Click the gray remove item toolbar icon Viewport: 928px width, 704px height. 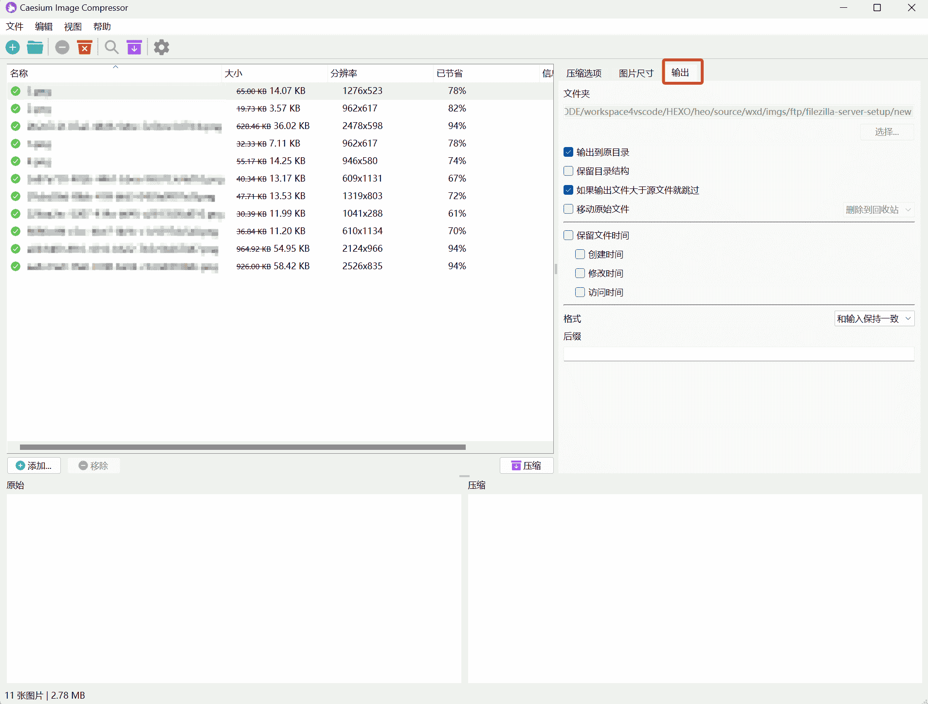[x=62, y=47]
